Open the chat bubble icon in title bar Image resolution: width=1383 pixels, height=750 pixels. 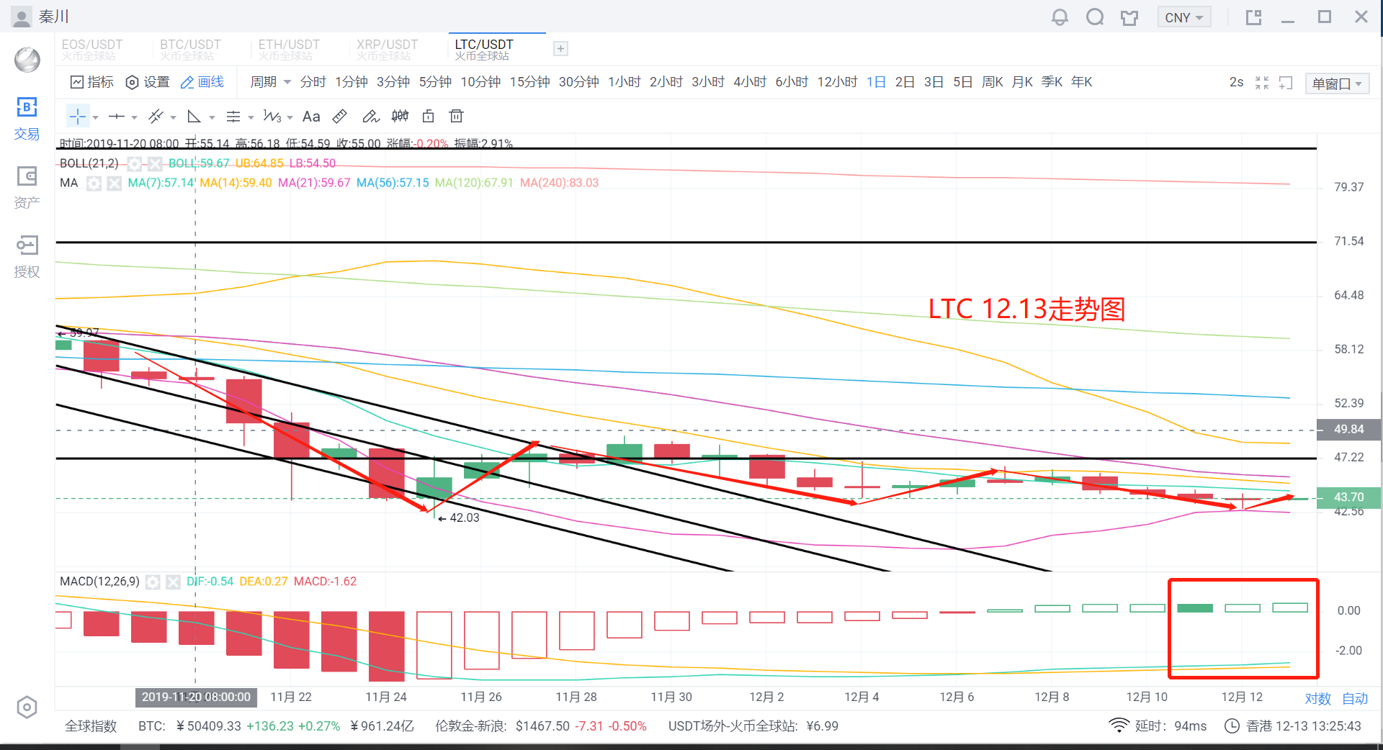coord(1095,17)
